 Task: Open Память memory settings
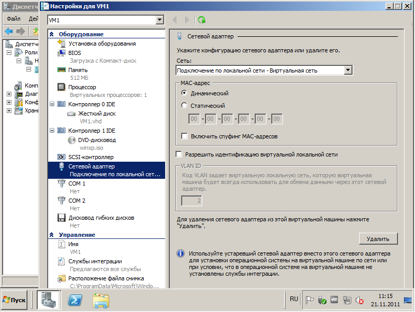coord(78,70)
